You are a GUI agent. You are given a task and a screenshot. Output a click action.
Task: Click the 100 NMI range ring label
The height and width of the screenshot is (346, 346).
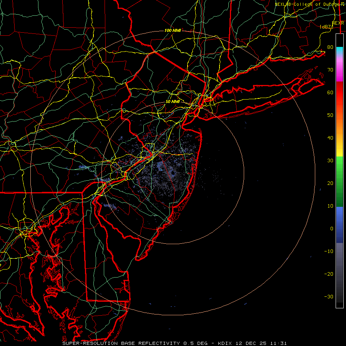(x=173, y=30)
